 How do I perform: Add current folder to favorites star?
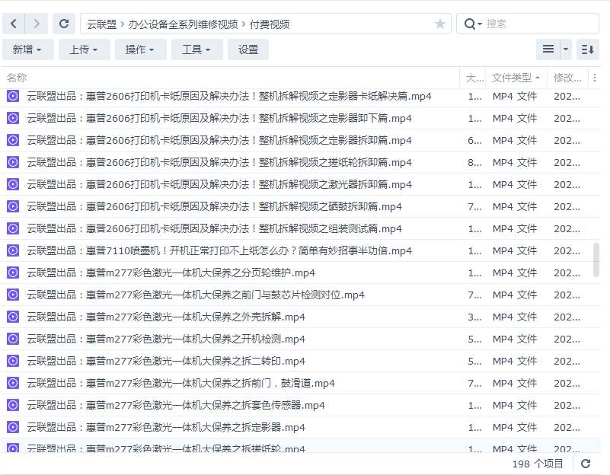click(x=440, y=24)
